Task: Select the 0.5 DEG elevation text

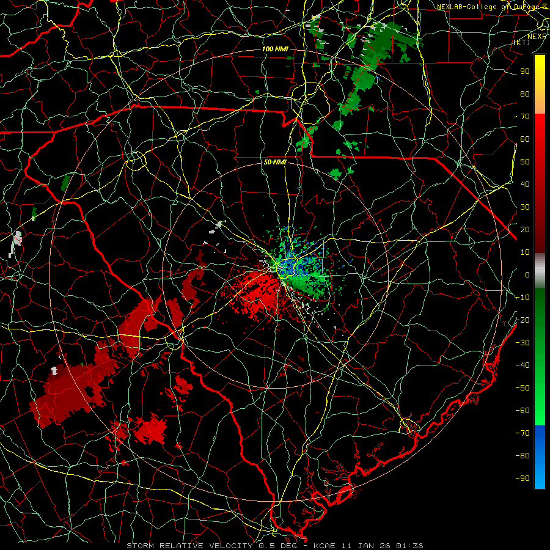Action: [x=282, y=546]
